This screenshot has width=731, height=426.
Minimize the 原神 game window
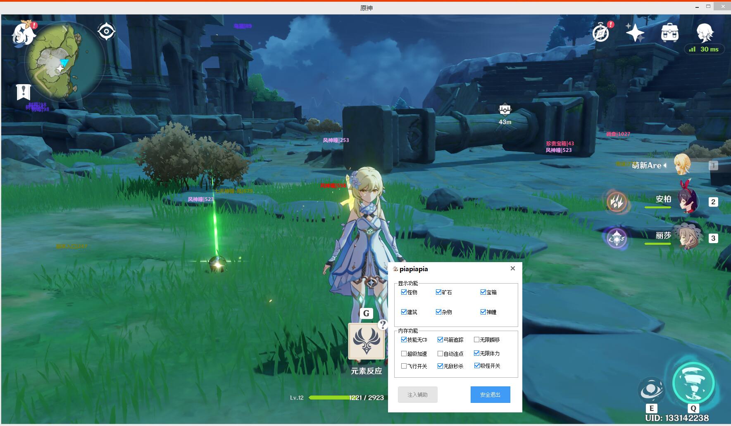tap(697, 7)
